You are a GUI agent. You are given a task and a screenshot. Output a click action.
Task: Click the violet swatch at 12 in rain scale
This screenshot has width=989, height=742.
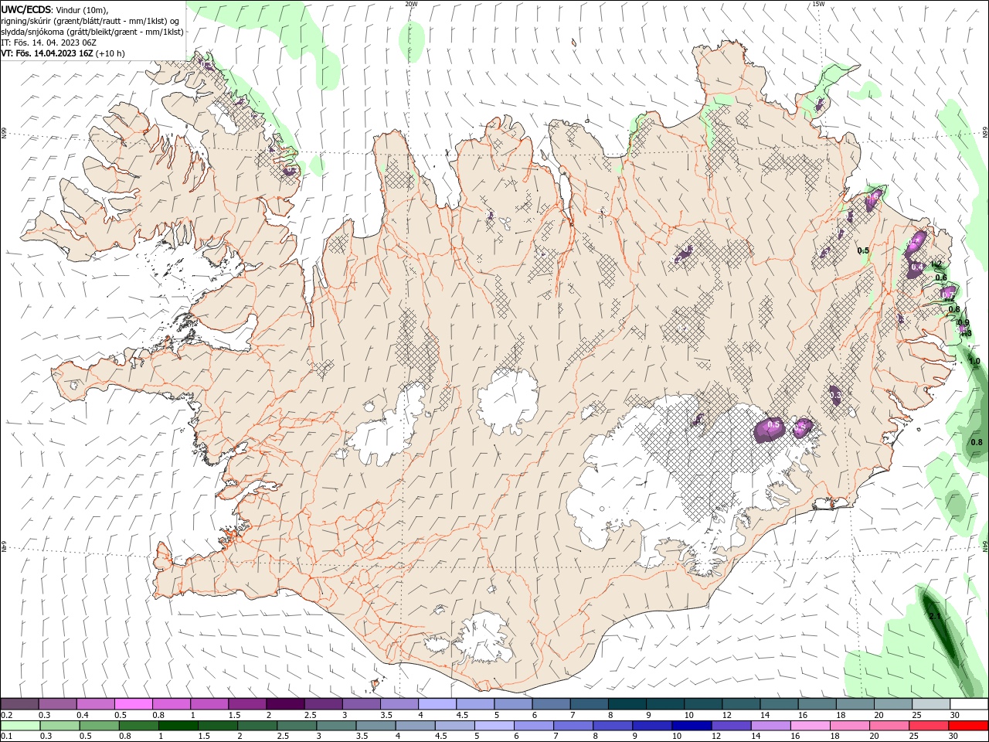[730, 726]
